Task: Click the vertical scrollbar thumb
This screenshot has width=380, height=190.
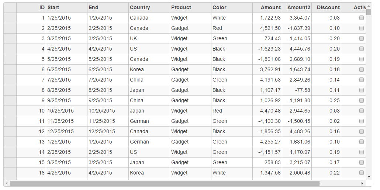Action: pos(369,12)
